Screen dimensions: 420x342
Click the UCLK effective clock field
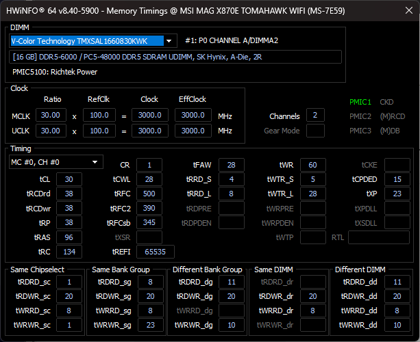pyautogui.click(x=193, y=131)
